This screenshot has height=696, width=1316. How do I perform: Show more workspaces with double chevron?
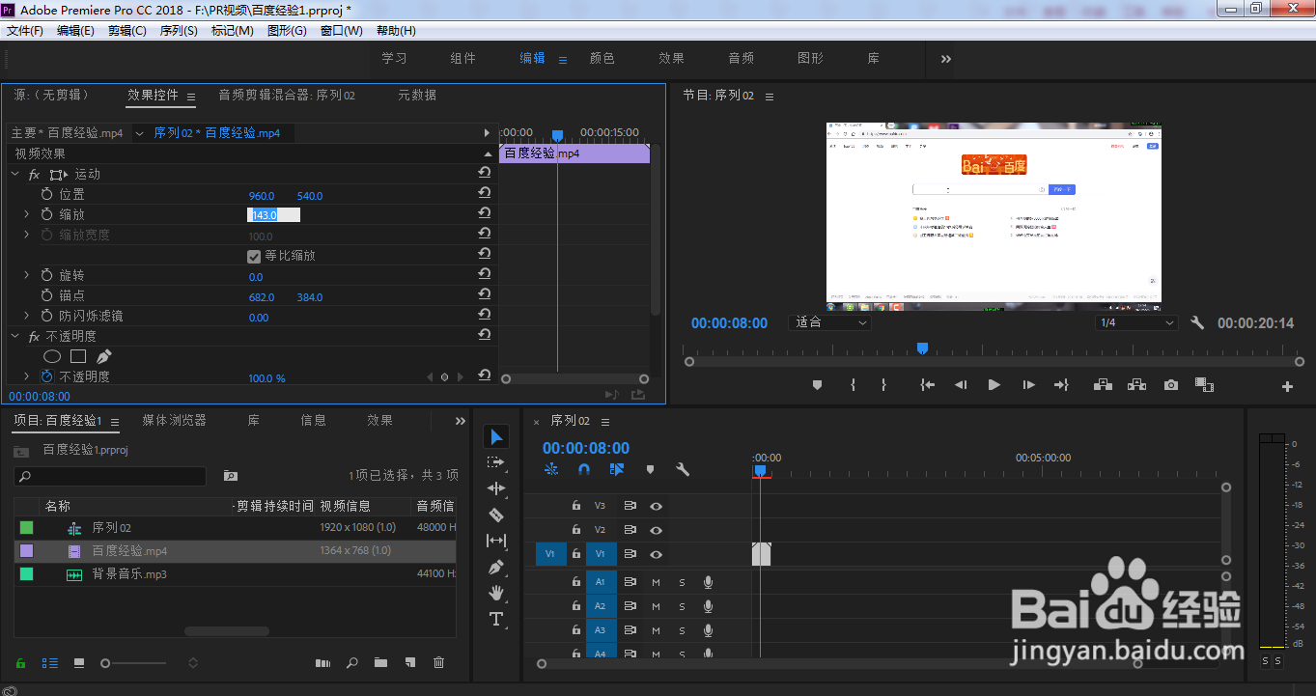[x=945, y=59]
